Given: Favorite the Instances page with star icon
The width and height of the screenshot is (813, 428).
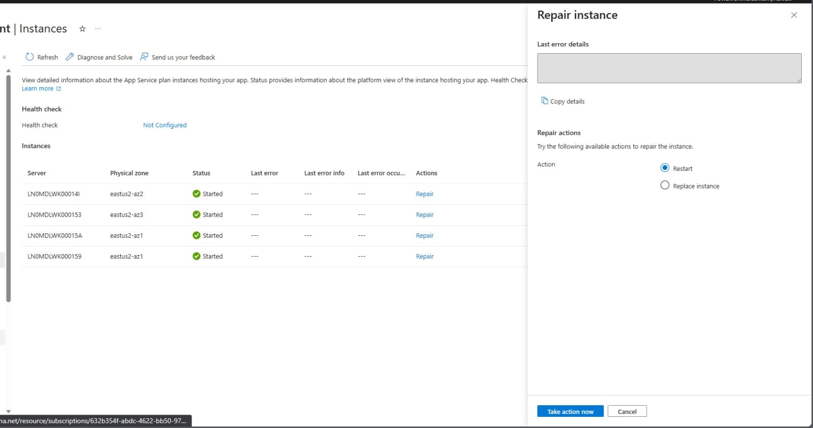Looking at the screenshot, I should pos(82,29).
